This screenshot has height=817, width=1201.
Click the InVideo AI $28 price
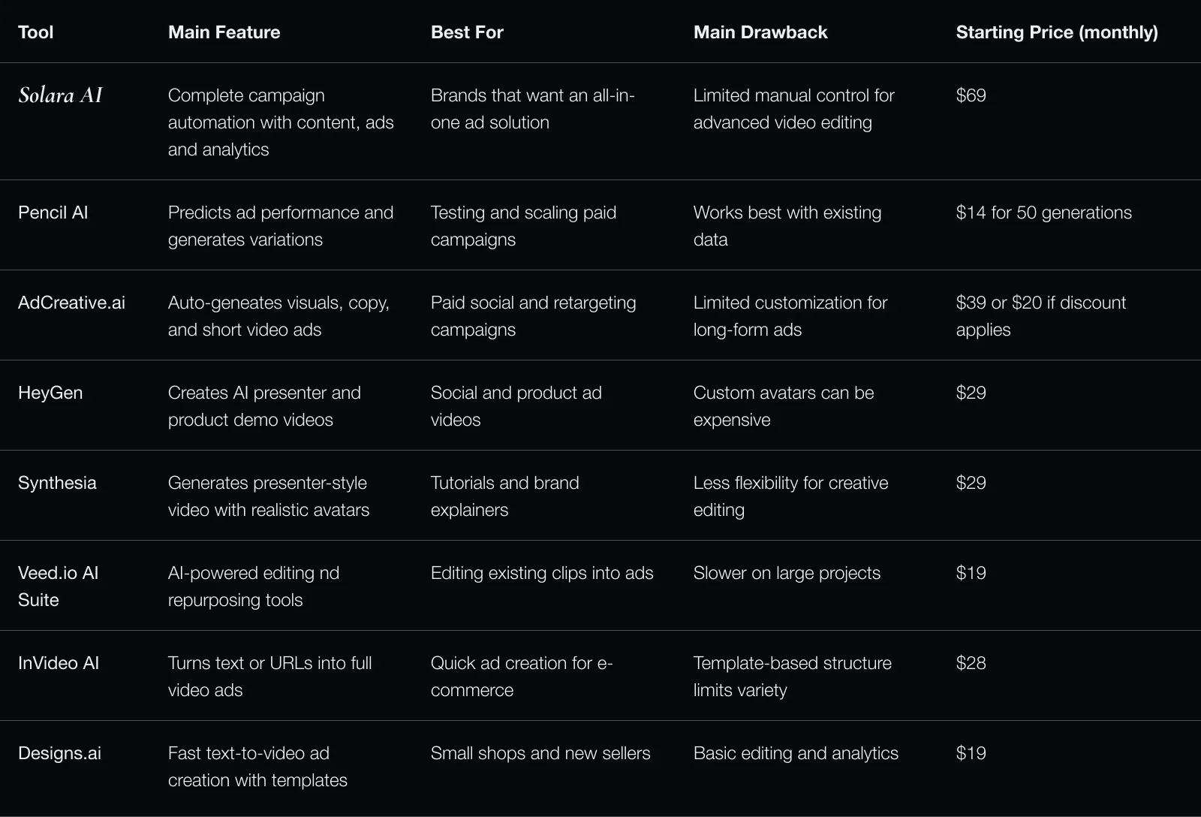971,663
